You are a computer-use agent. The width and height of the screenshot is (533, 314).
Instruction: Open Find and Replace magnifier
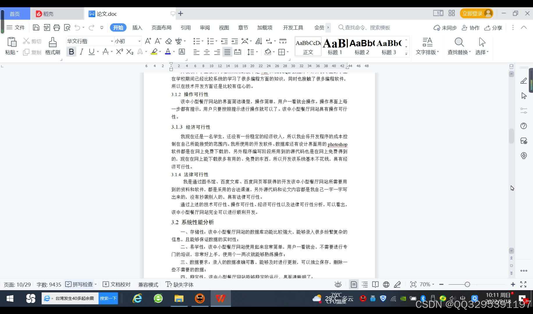459,42
